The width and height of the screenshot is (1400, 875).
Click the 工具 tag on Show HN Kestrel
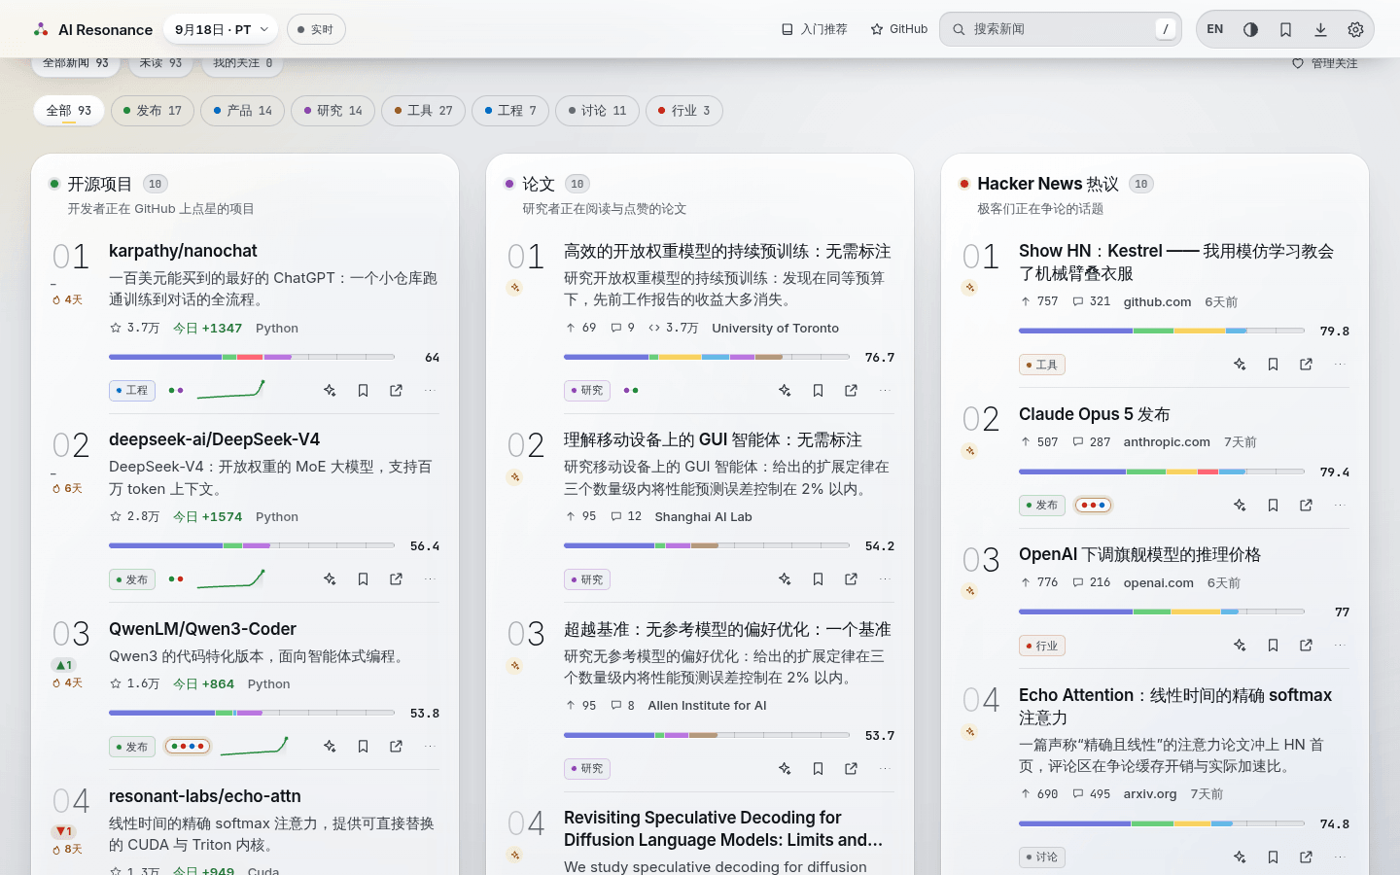pyautogui.click(x=1042, y=365)
